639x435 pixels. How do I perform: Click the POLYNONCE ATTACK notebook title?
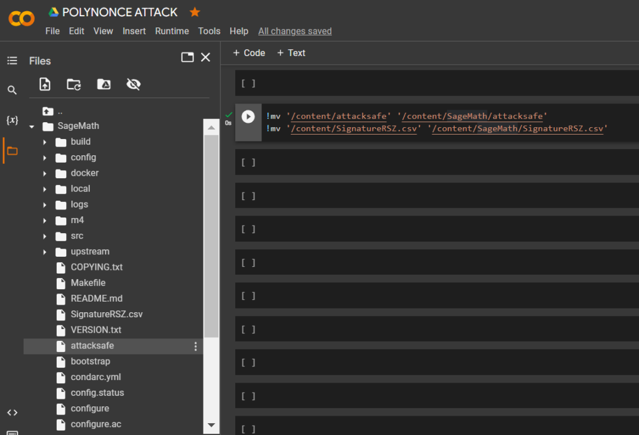(x=120, y=12)
